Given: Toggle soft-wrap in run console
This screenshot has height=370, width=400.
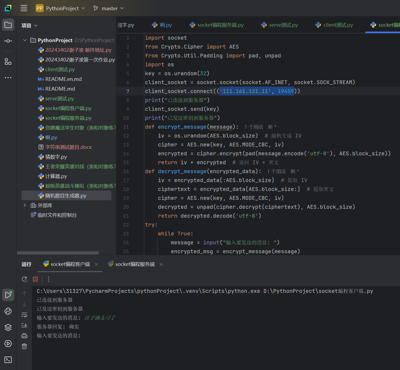Looking at the screenshot, I should [x=24, y=315].
